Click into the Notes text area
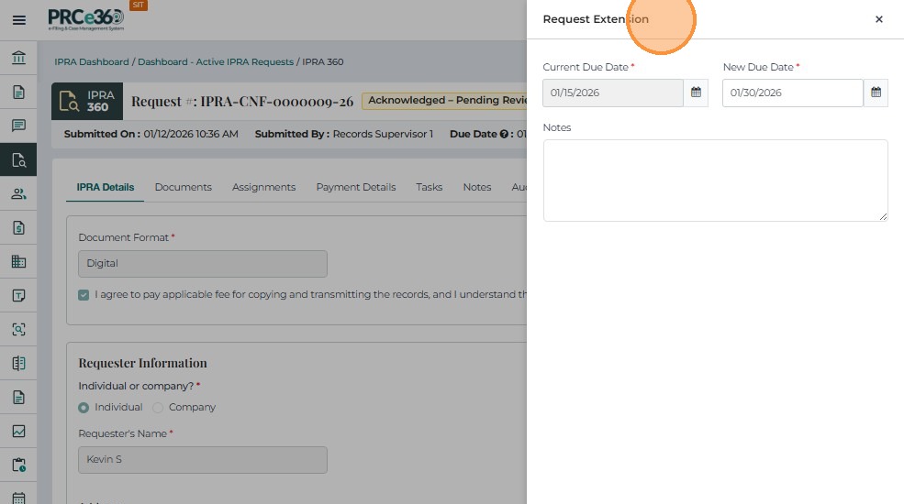 (x=716, y=181)
